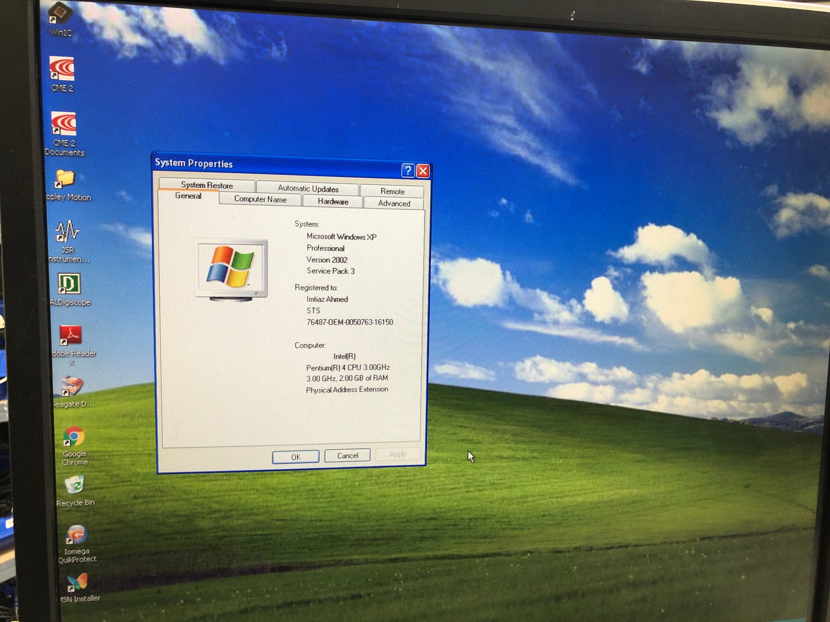Open the Recycle Bin

click(x=75, y=486)
